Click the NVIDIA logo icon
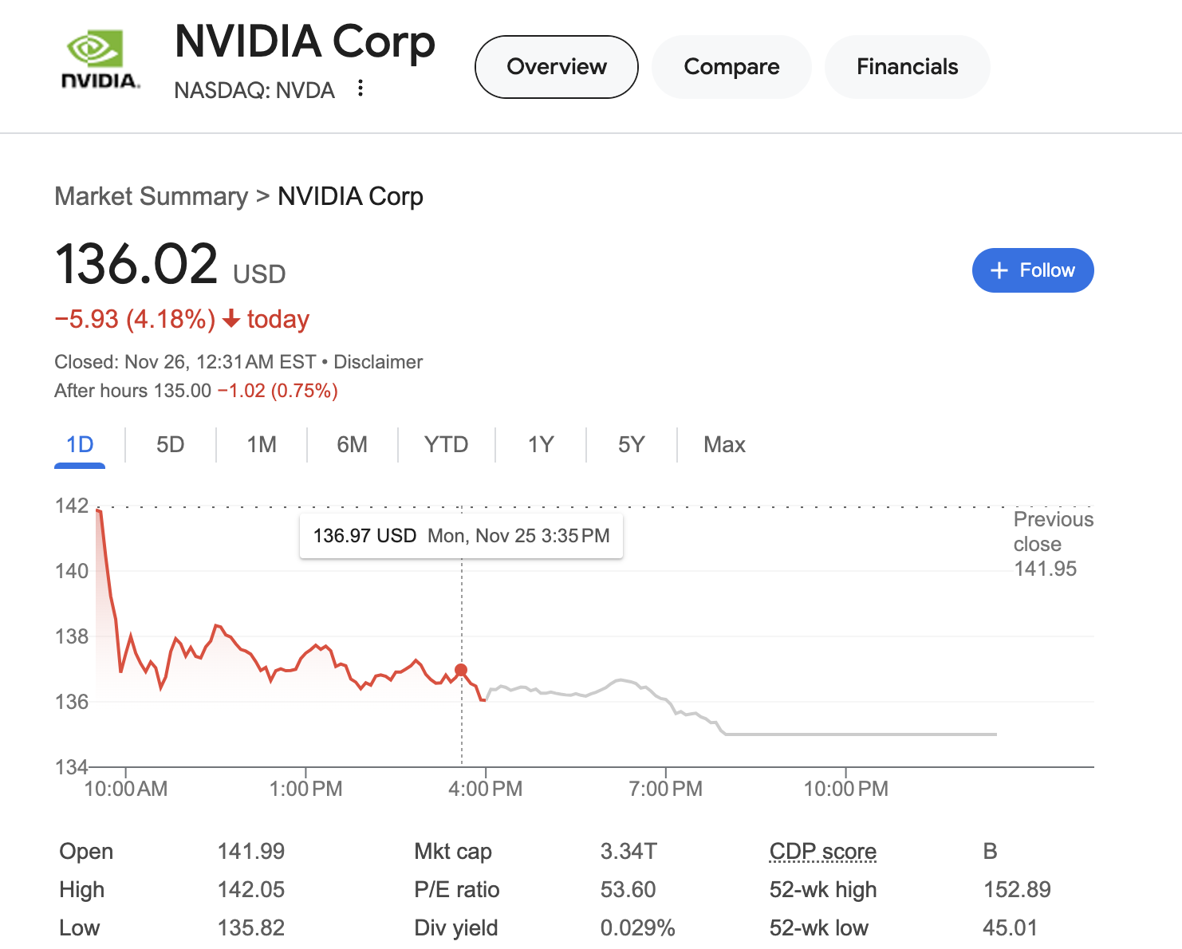This screenshot has width=1182, height=949. click(100, 60)
